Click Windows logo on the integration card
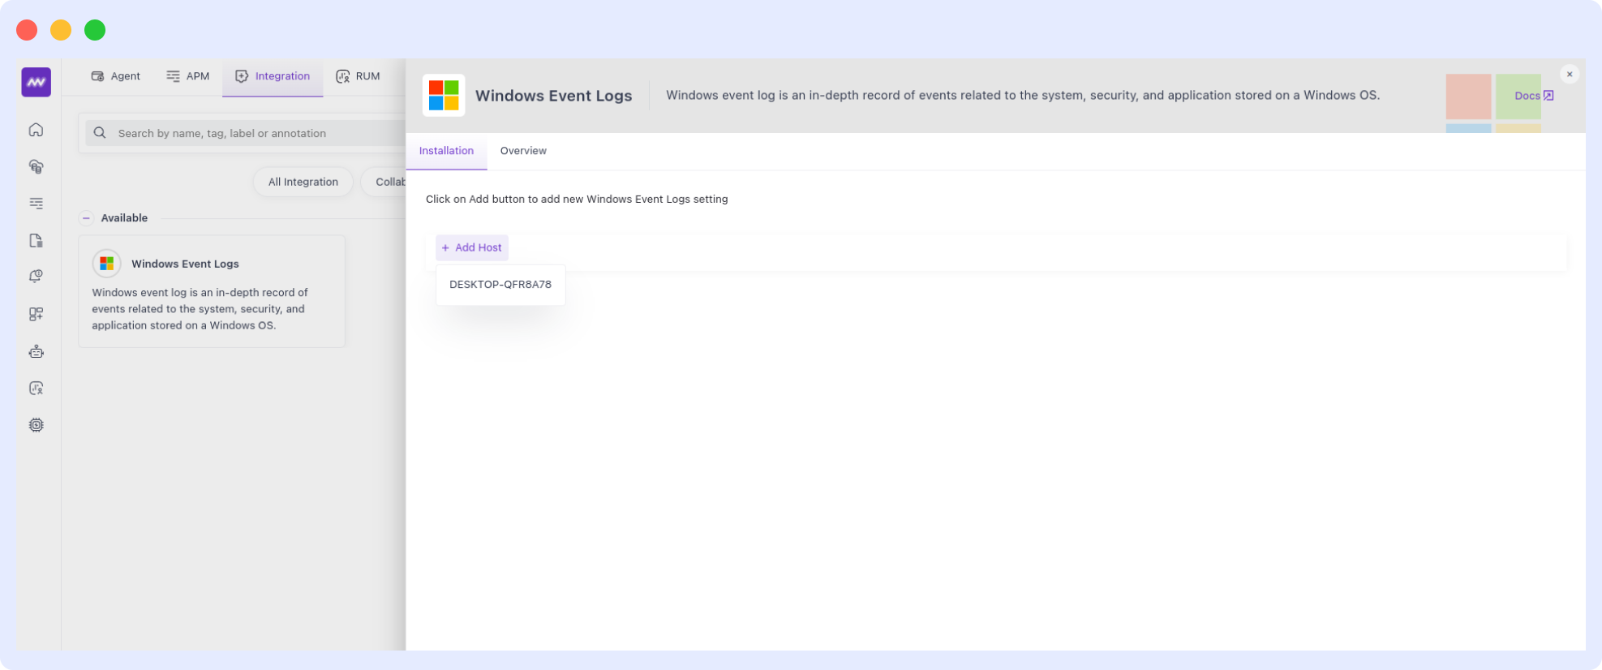This screenshot has height=670, width=1602. (x=106, y=264)
